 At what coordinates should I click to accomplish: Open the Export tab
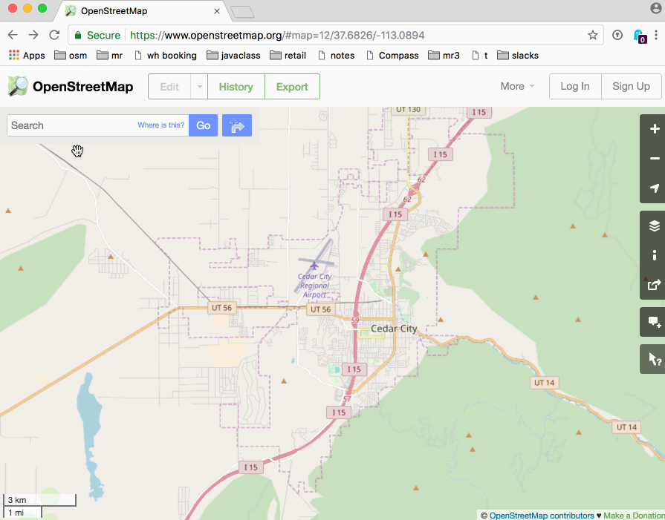point(292,86)
